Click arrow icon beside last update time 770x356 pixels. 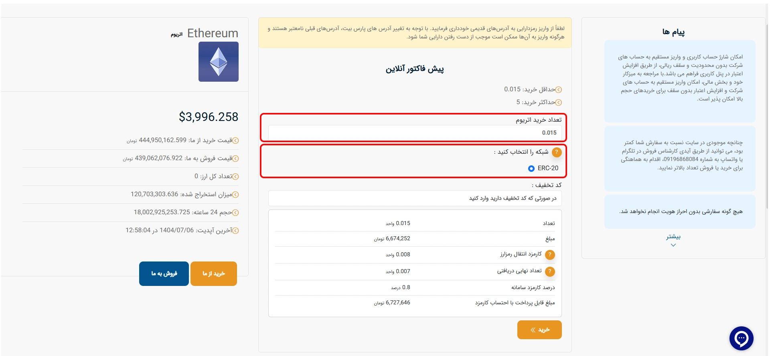pos(236,231)
